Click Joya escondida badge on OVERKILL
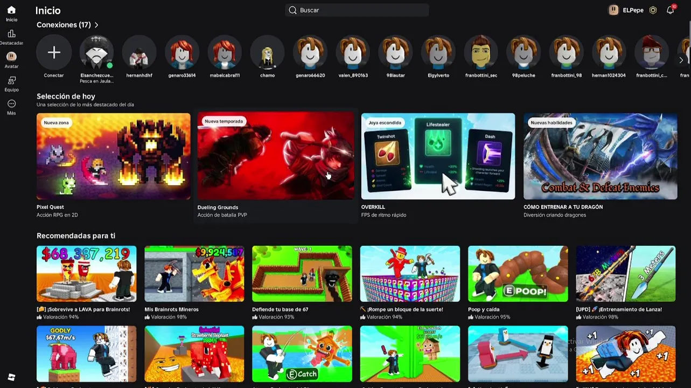The width and height of the screenshot is (691, 388). pos(385,123)
